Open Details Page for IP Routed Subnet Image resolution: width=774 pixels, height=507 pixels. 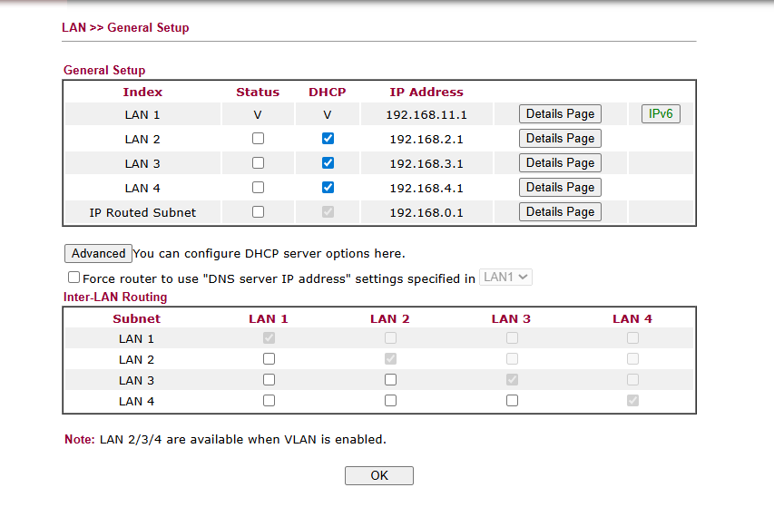point(560,212)
